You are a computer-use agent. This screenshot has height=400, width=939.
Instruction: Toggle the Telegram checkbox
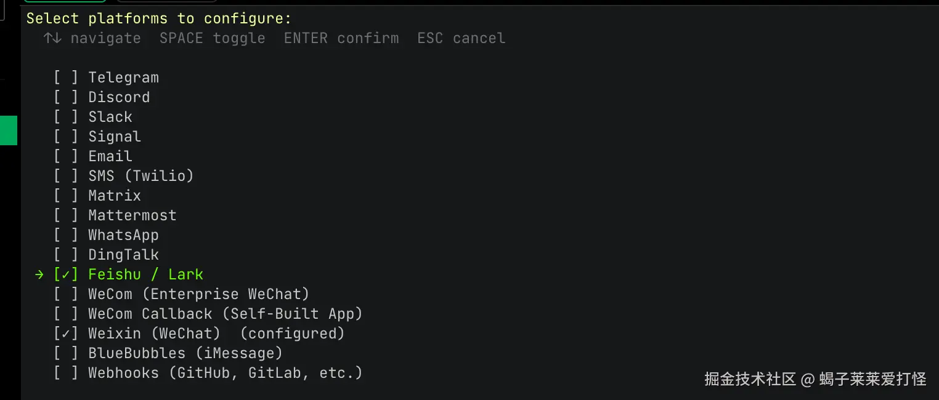click(66, 78)
